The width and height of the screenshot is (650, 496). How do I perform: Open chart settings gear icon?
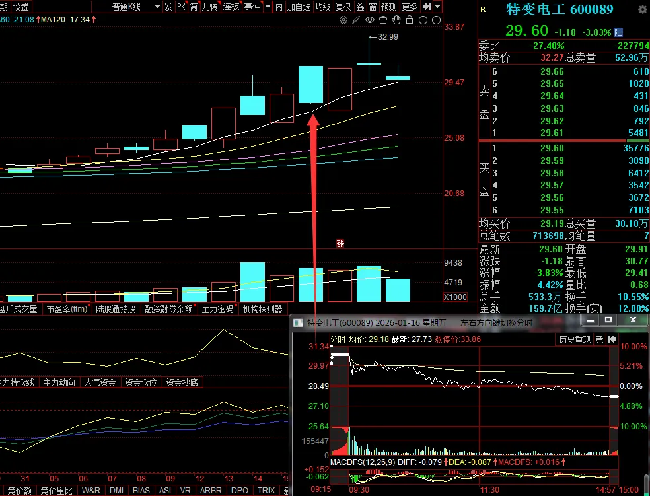pos(343,20)
